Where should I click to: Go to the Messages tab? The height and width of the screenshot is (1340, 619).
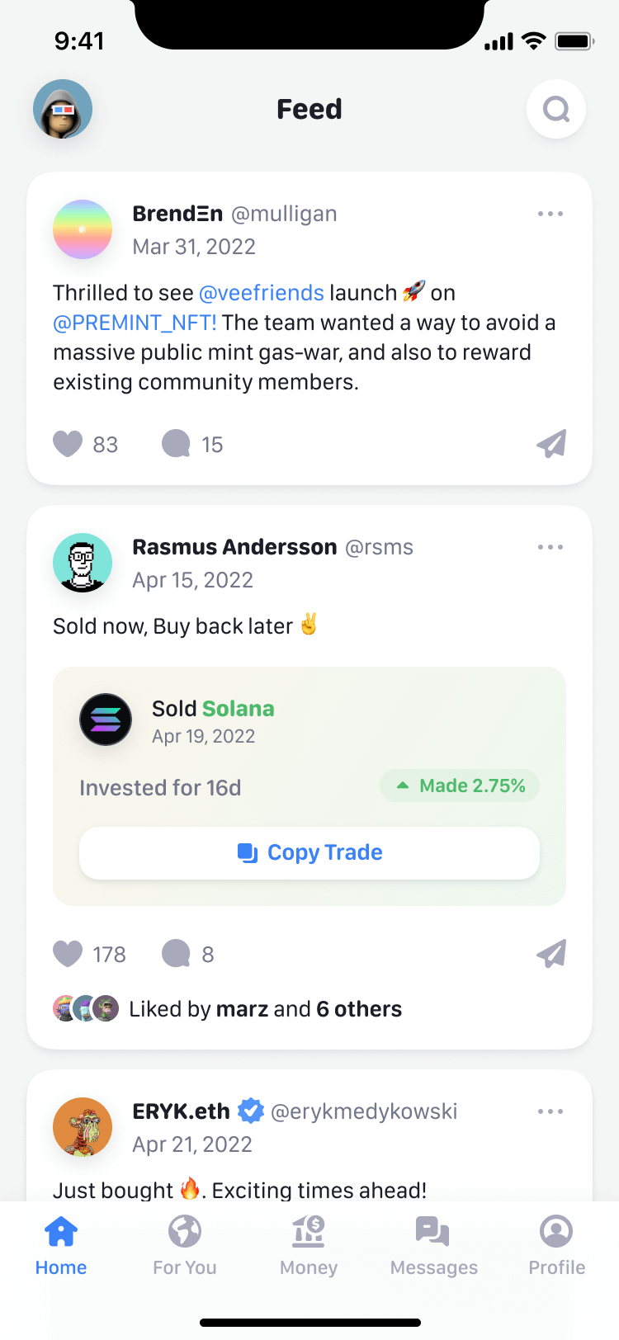point(433,1244)
